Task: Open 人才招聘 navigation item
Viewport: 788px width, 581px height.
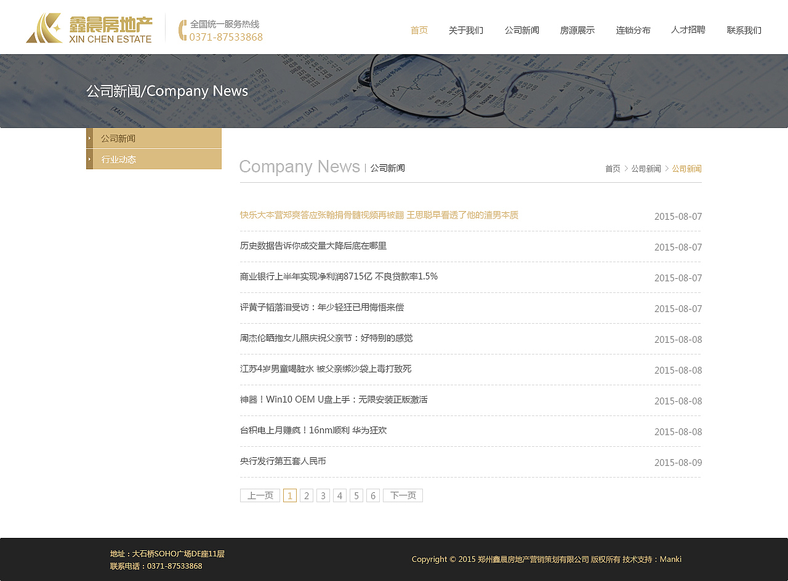Action: click(x=688, y=30)
